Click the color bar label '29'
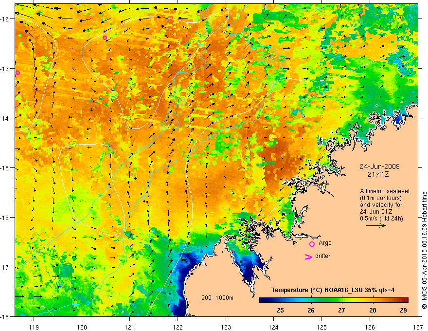The image size is (428, 331). tap(403, 311)
